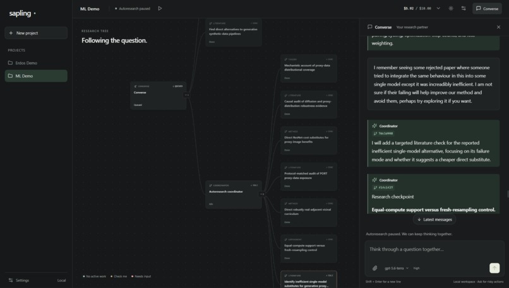
Task: Open Settings in the sidebar
Action: tap(19, 280)
